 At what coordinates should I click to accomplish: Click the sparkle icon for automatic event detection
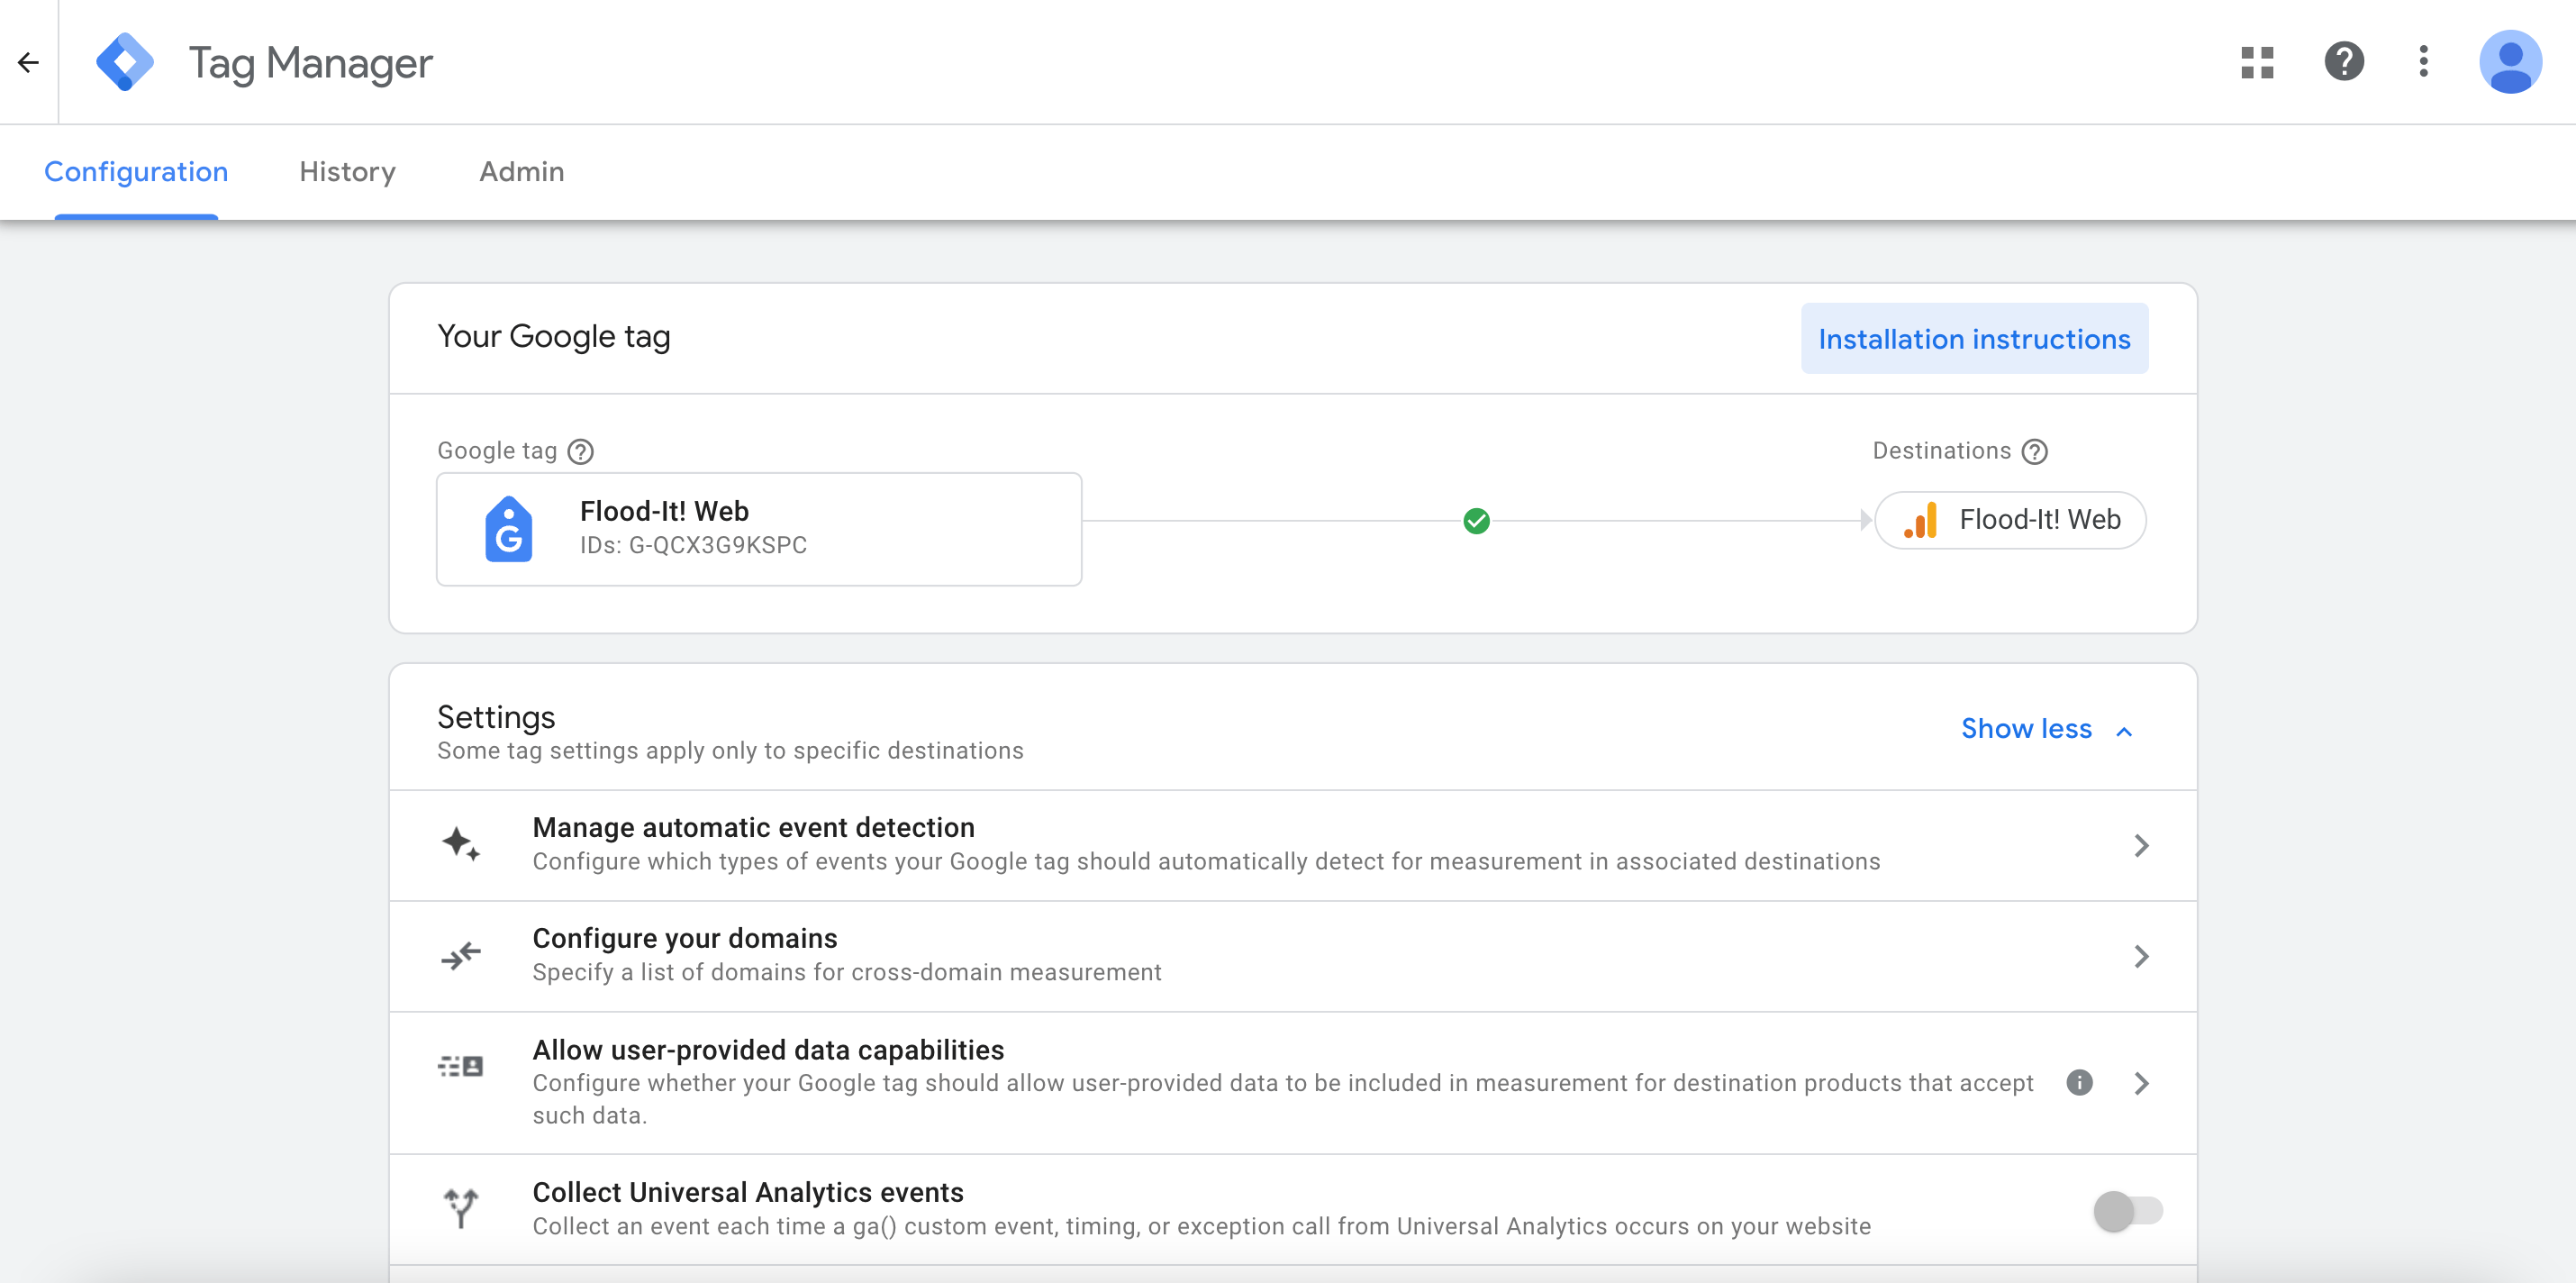coord(461,844)
